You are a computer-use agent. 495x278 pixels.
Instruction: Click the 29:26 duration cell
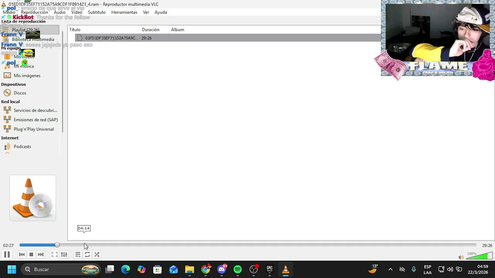[x=147, y=38]
